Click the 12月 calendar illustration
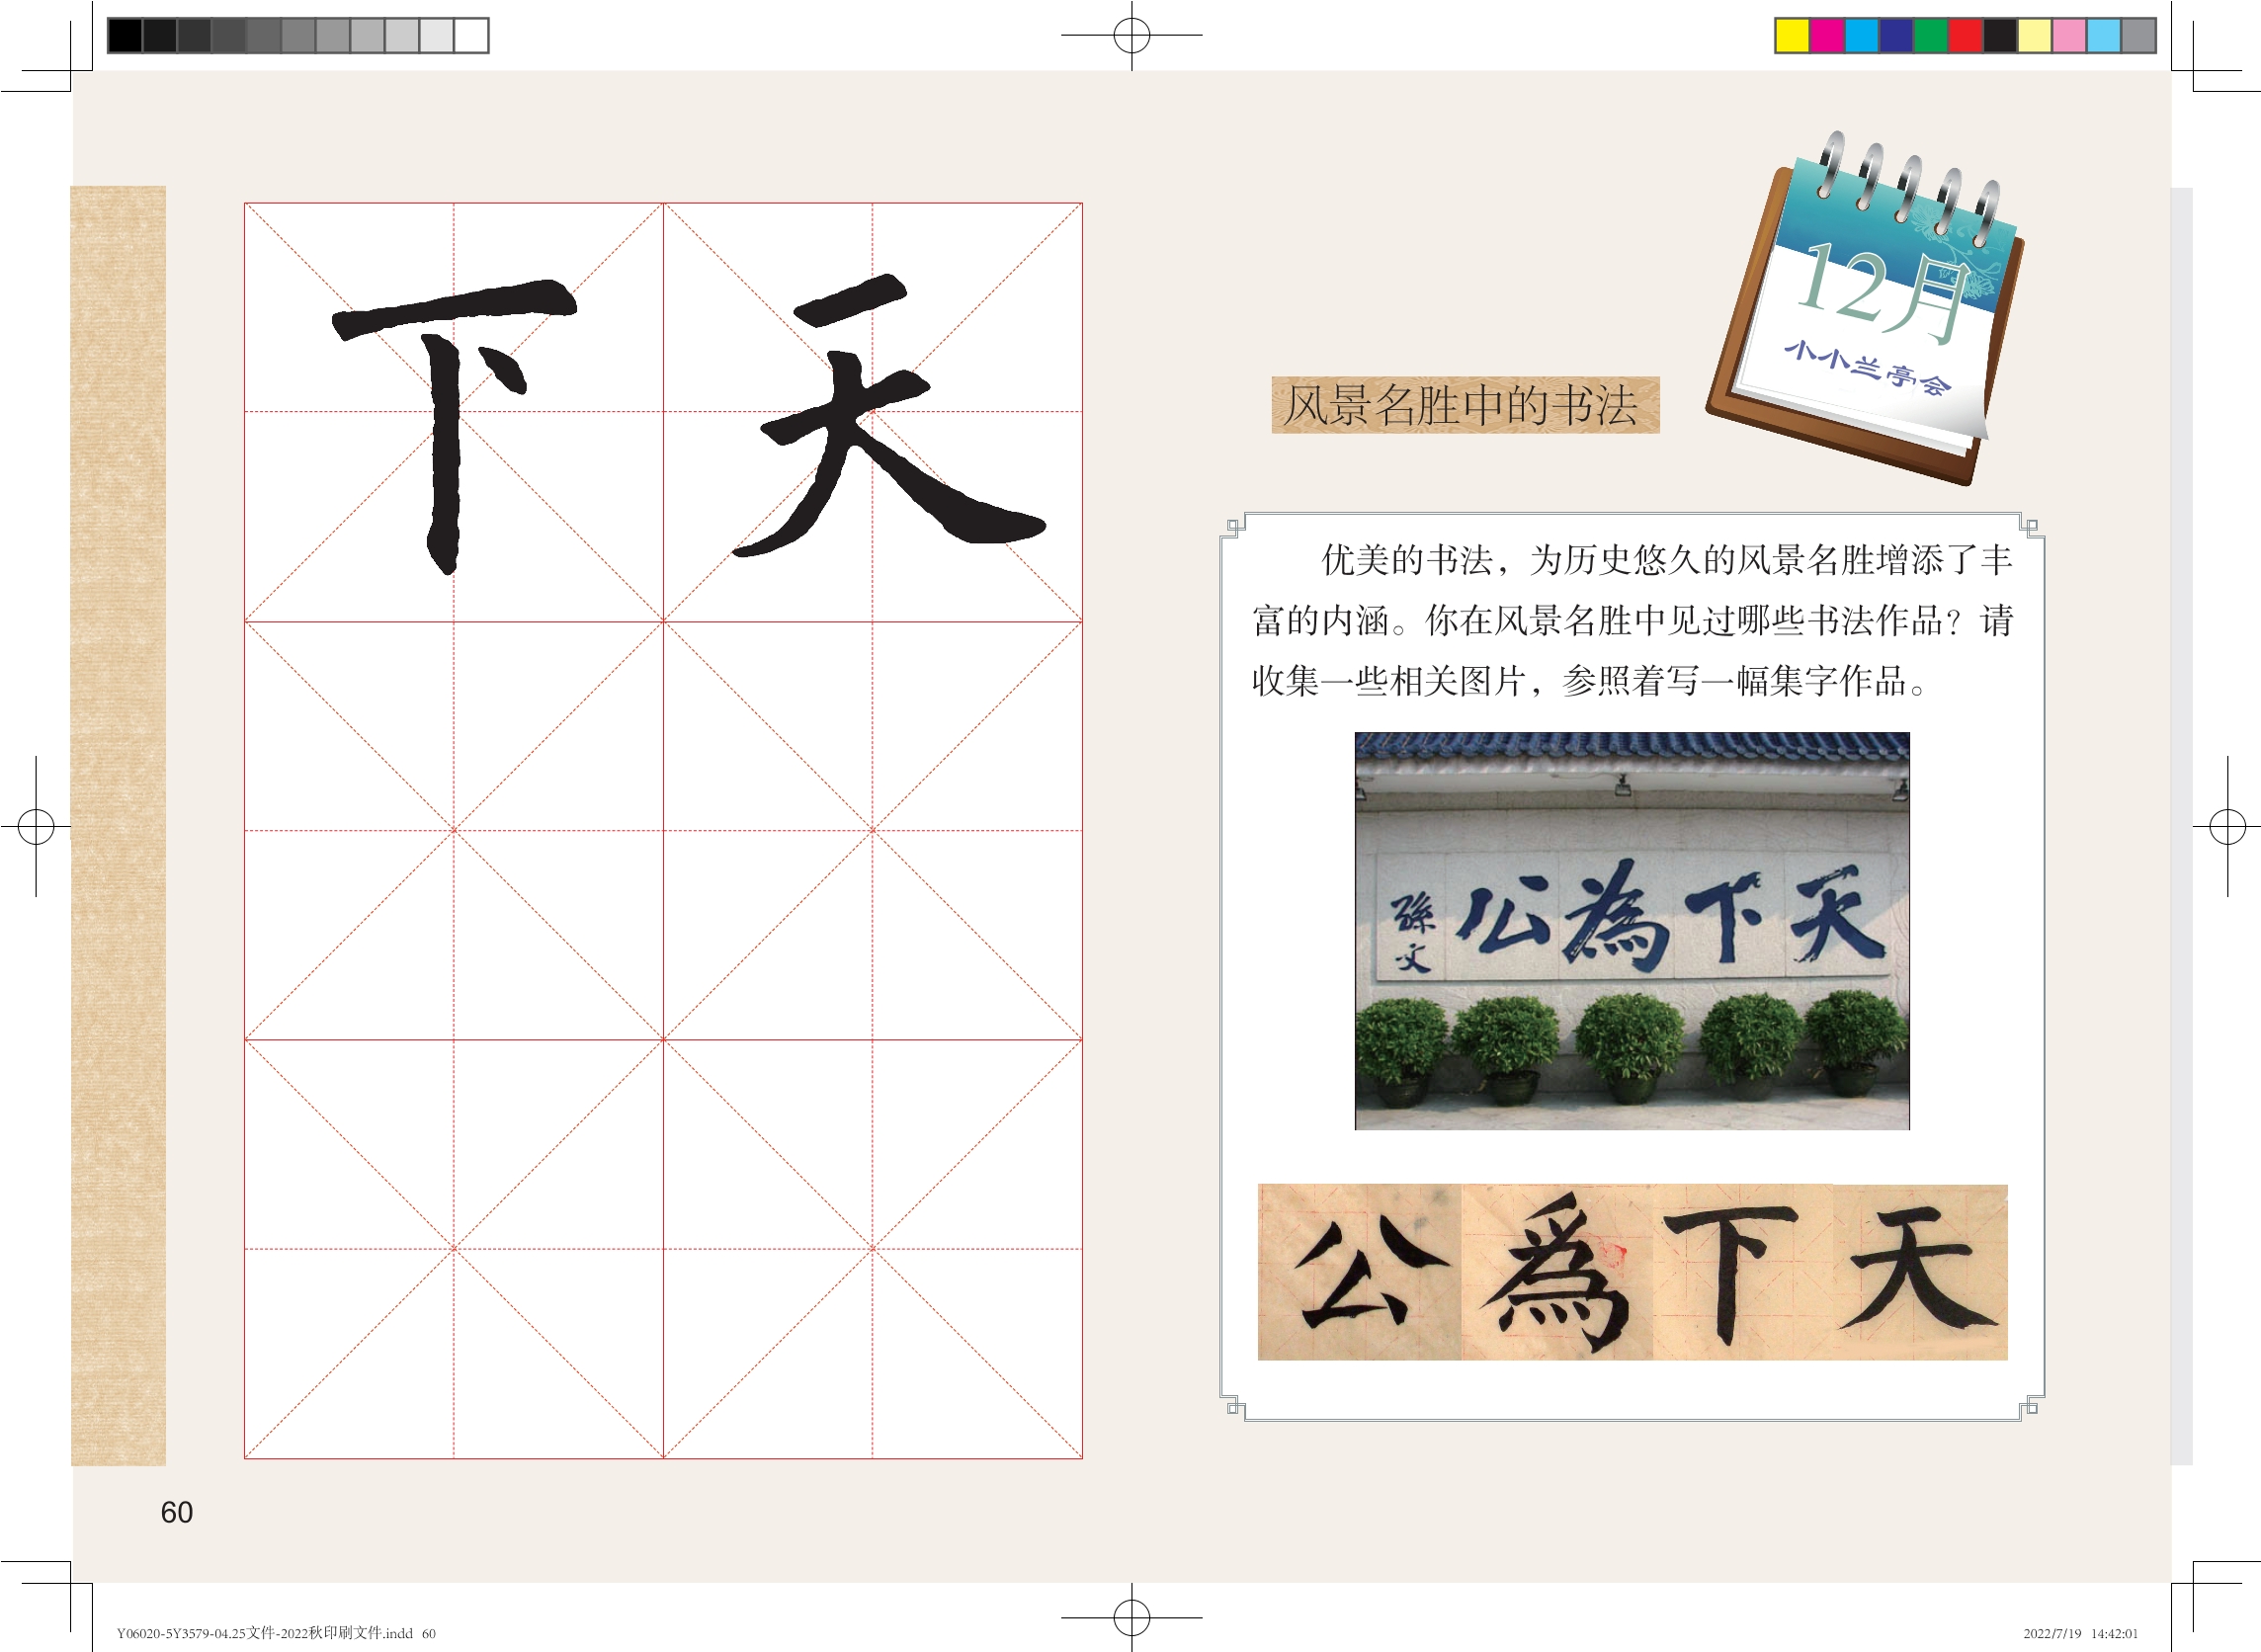 pos(1866,308)
